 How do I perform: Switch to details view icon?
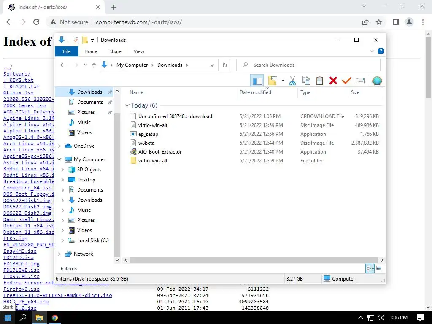370,268
